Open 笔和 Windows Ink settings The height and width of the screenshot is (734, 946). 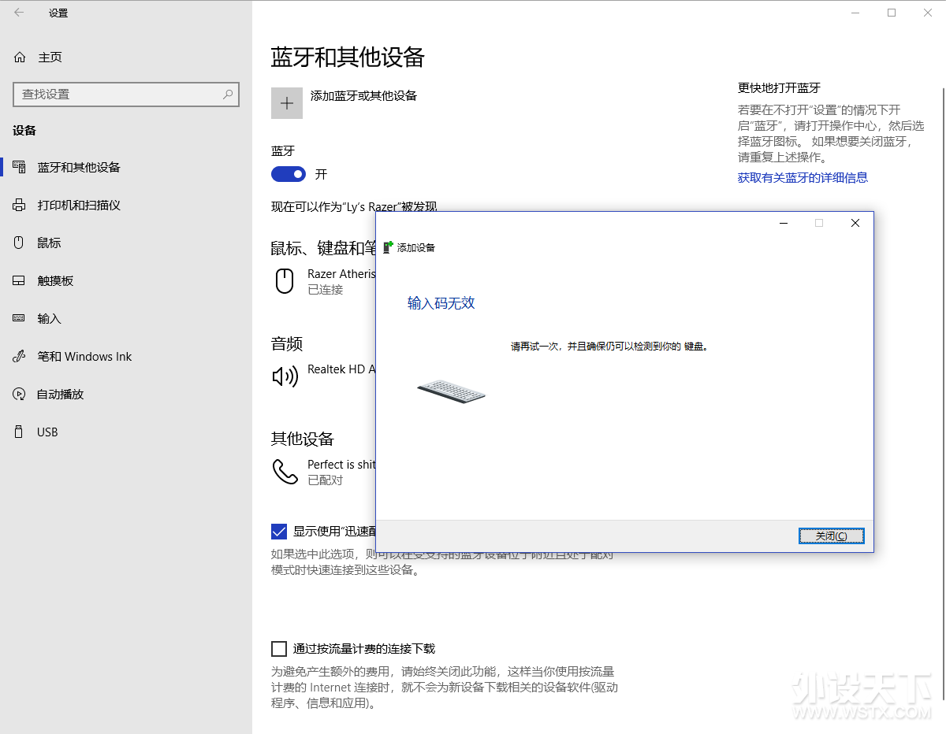click(x=84, y=357)
